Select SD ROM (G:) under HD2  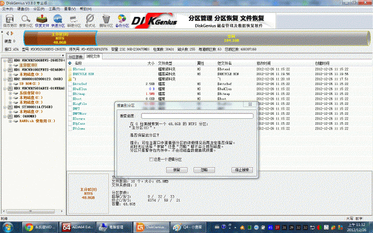click(30, 84)
